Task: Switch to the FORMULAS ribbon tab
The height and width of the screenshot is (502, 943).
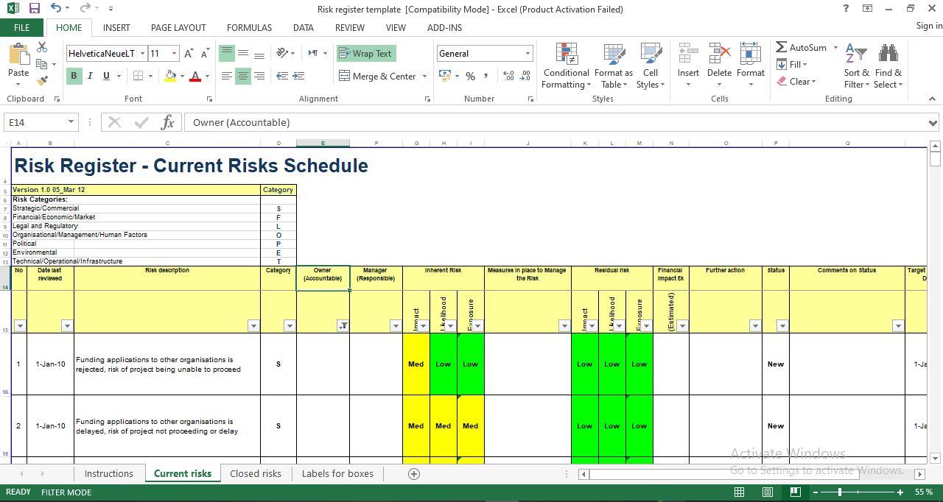Action: 249,28
